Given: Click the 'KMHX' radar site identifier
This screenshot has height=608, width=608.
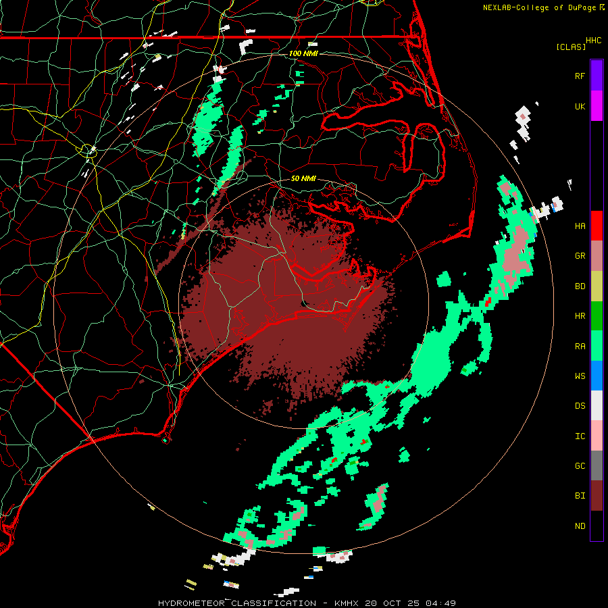Looking at the screenshot, I should tap(347, 603).
